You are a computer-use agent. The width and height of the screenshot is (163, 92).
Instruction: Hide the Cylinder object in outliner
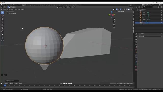(161, 19)
